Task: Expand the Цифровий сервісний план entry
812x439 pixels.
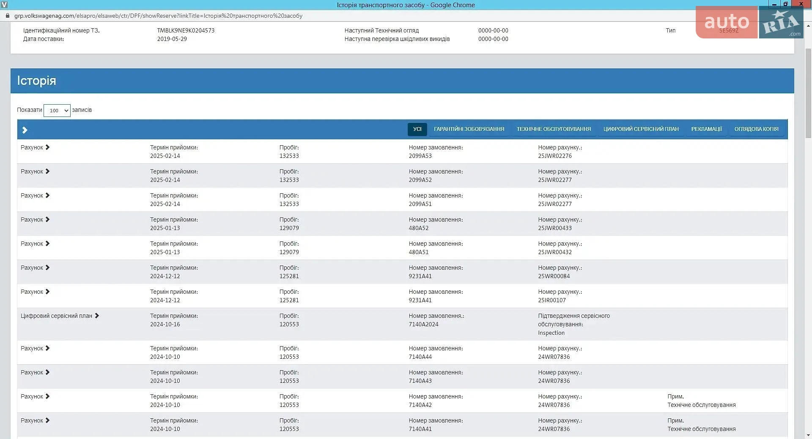Action: click(x=60, y=316)
